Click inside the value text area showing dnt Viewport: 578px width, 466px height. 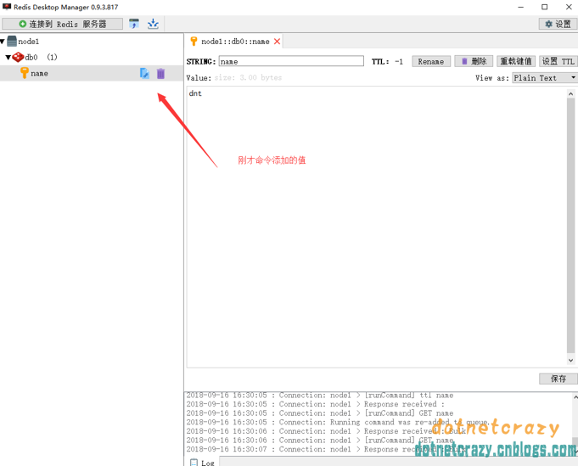pos(376,227)
